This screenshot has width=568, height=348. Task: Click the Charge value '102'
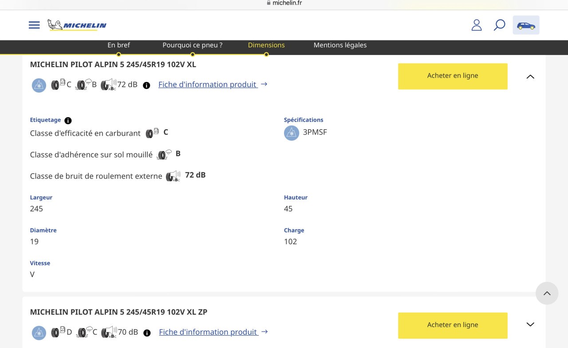coord(291,241)
